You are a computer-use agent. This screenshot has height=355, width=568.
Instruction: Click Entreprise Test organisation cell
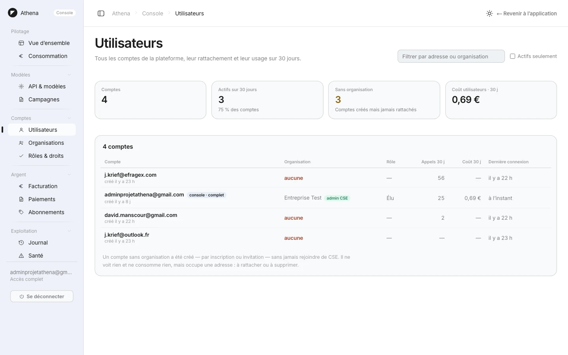pos(303,198)
